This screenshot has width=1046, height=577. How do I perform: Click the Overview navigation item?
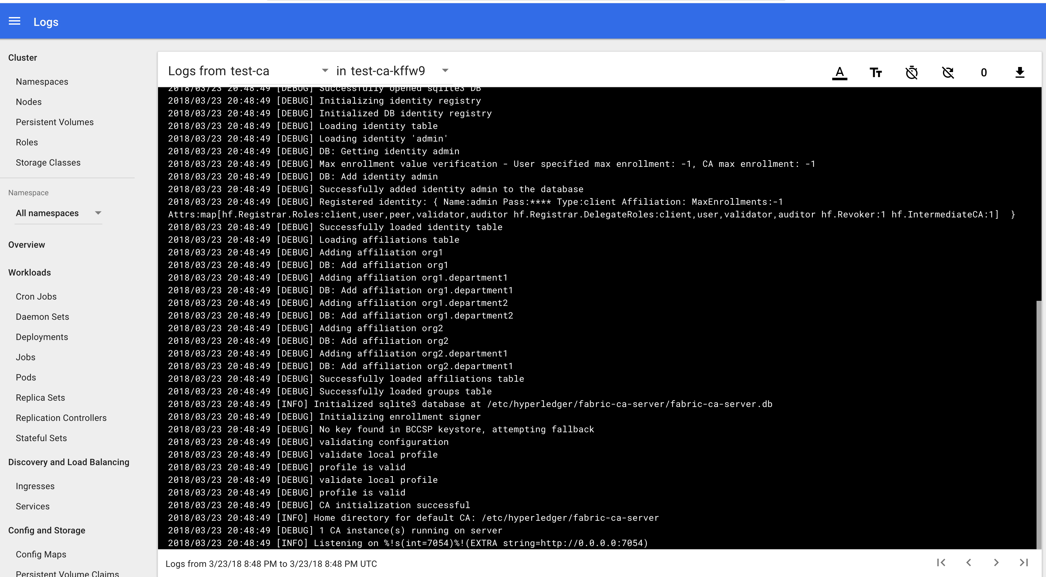click(x=26, y=245)
